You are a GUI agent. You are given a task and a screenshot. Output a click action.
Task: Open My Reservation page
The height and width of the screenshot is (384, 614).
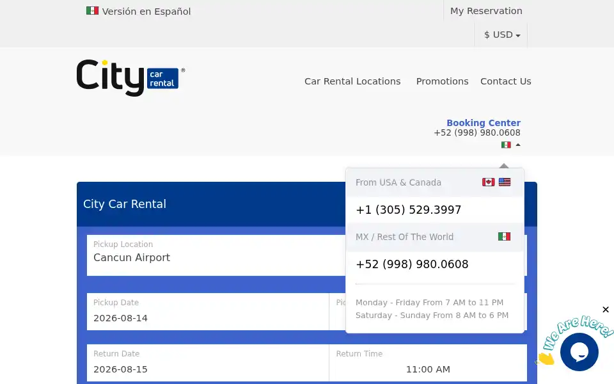(x=486, y=11)
